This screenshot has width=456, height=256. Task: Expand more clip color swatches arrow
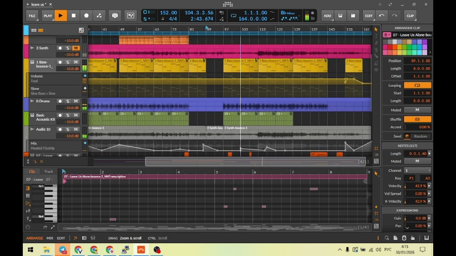pos(430,52)
